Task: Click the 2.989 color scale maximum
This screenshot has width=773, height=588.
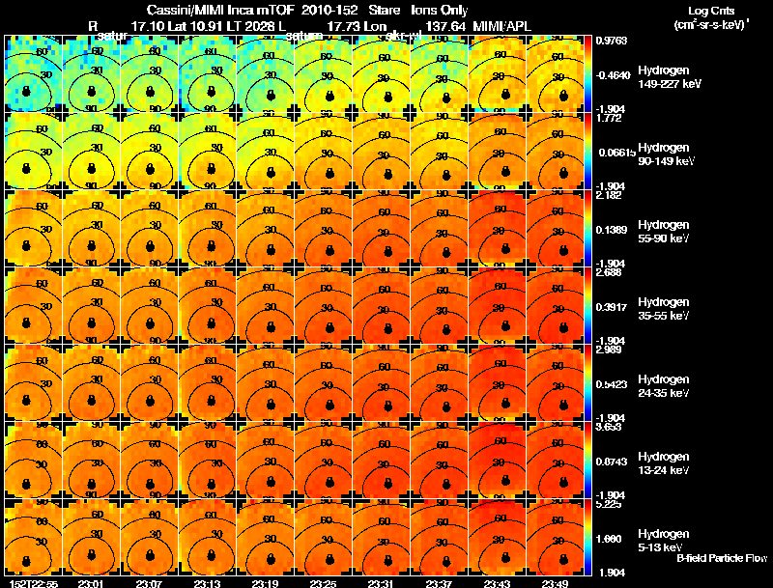Action: point(609,350)
